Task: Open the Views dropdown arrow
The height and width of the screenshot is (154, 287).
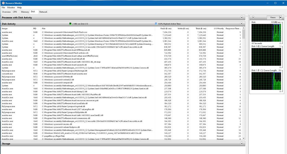Action: click(280, 17)
